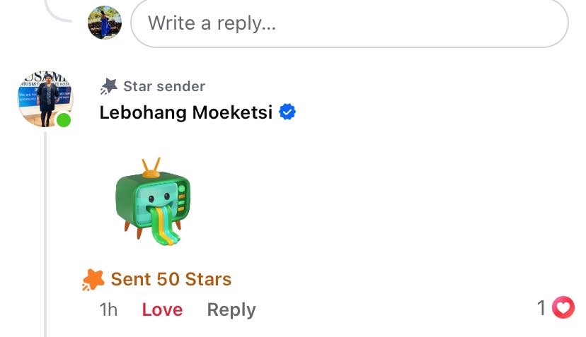View the reaction count "1"
586x337 pixels.
pos(541,308)
